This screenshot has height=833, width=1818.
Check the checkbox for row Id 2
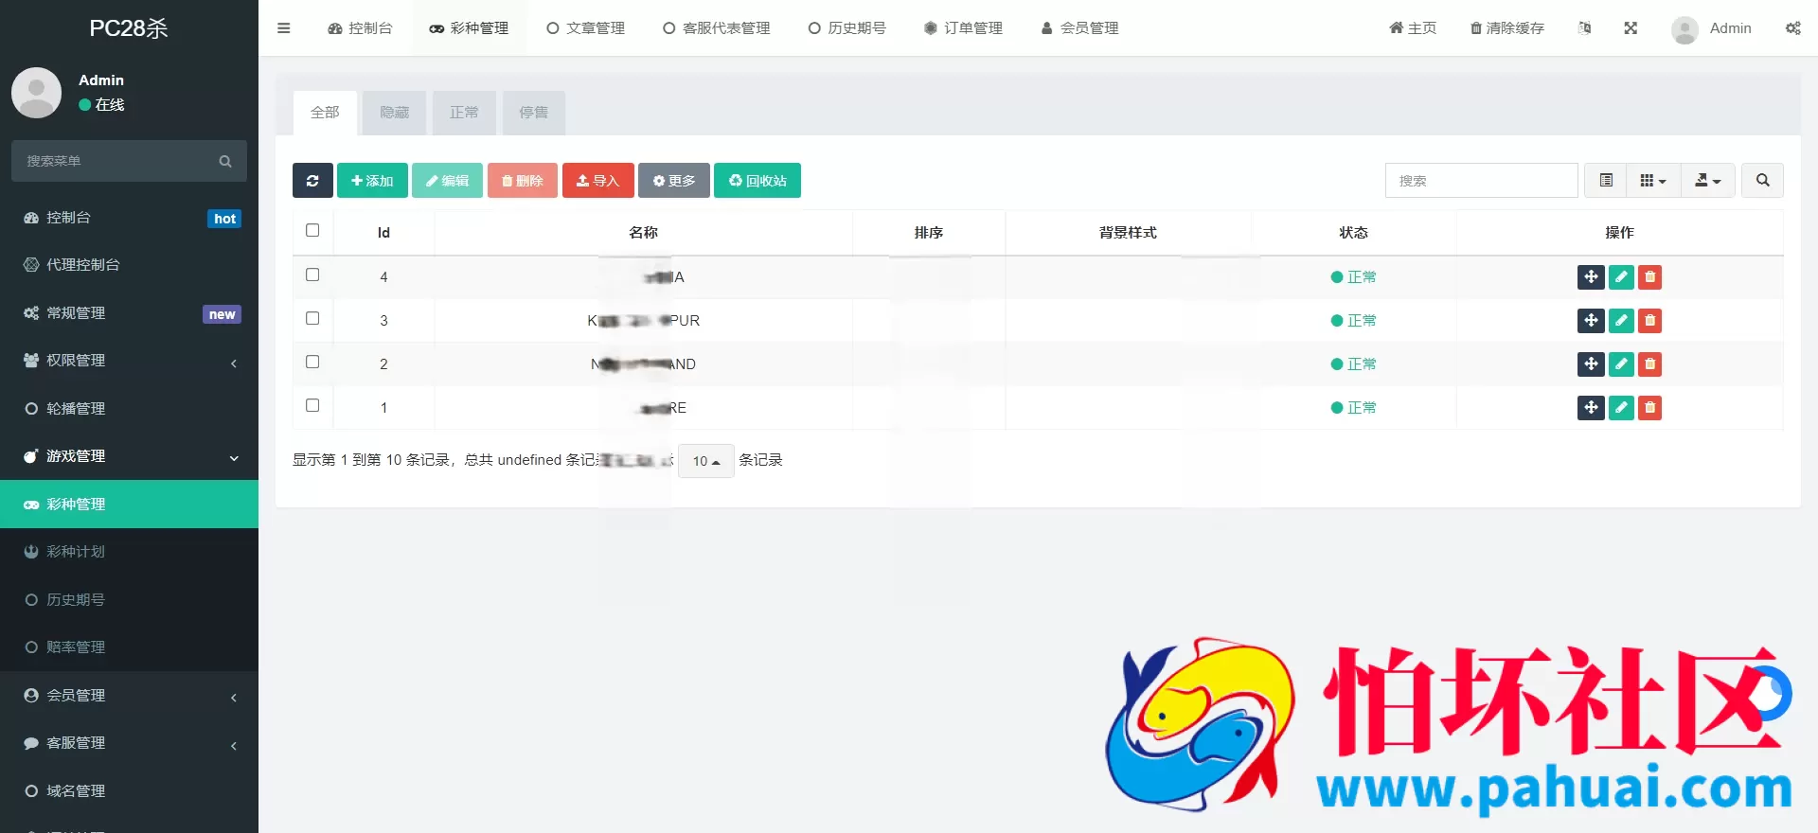tap(312, 362)
